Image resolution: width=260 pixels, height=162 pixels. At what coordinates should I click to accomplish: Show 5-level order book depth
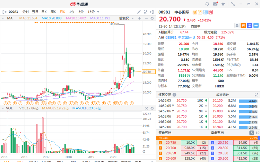[252, 133]
